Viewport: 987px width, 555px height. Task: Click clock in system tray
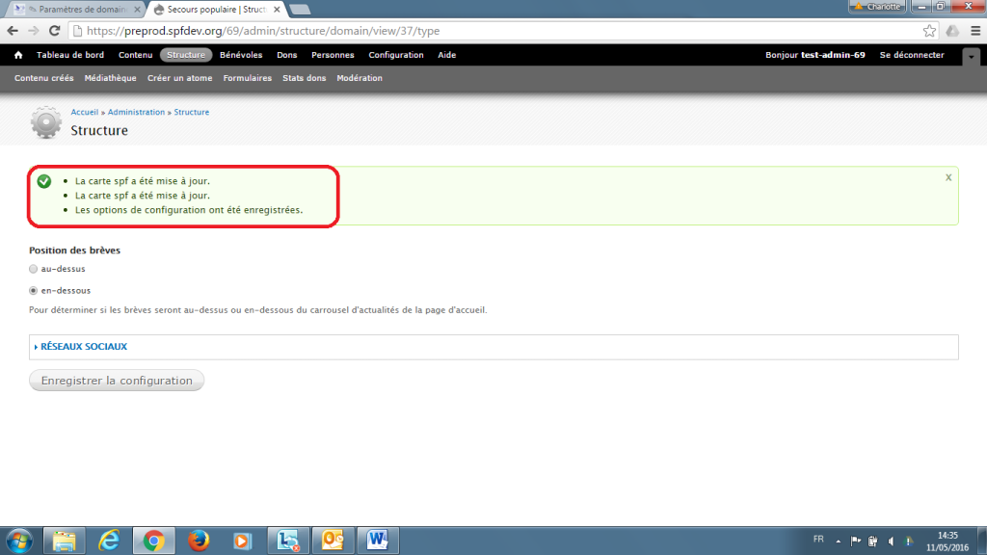point(947,542)
